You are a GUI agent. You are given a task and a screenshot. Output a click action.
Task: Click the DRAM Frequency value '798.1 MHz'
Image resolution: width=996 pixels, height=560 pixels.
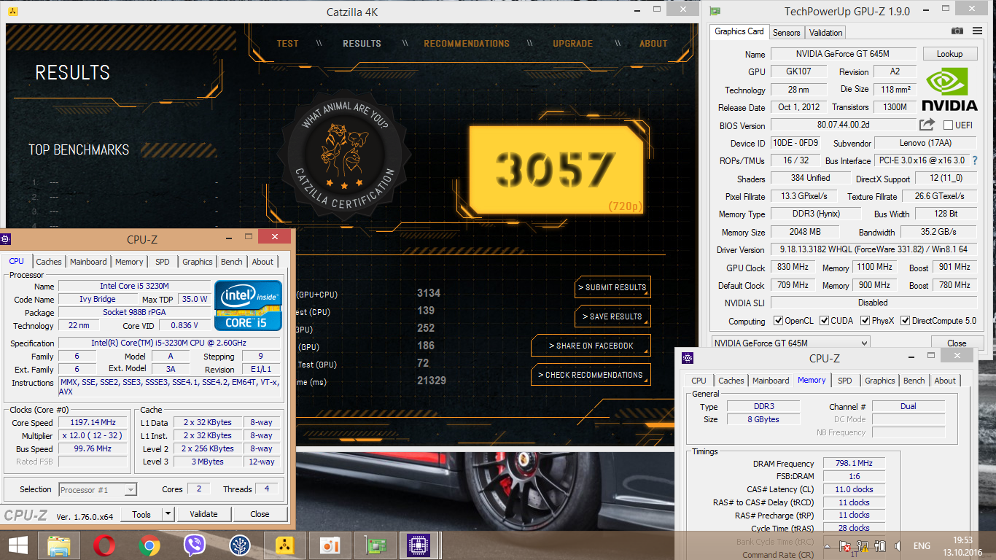click(854, 464)
